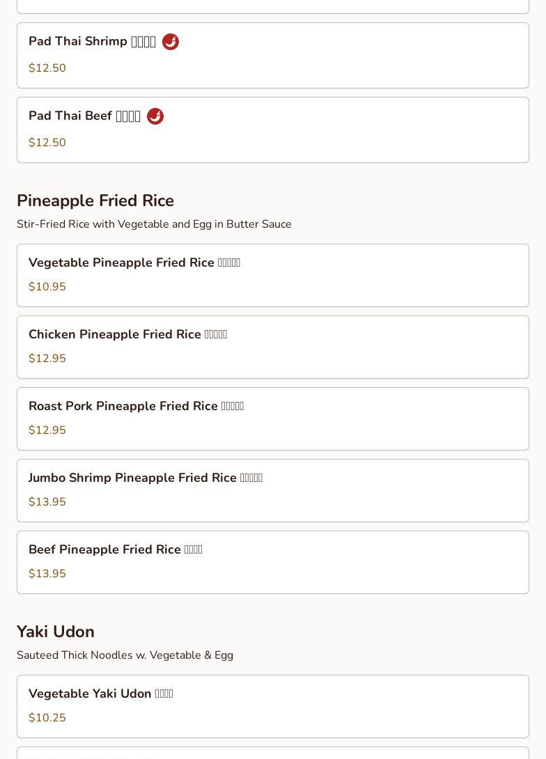The image size is (546, 759).
Task: Click the $13.95 price under Jumbo Shrimp rice
Action: coord(47,502)
